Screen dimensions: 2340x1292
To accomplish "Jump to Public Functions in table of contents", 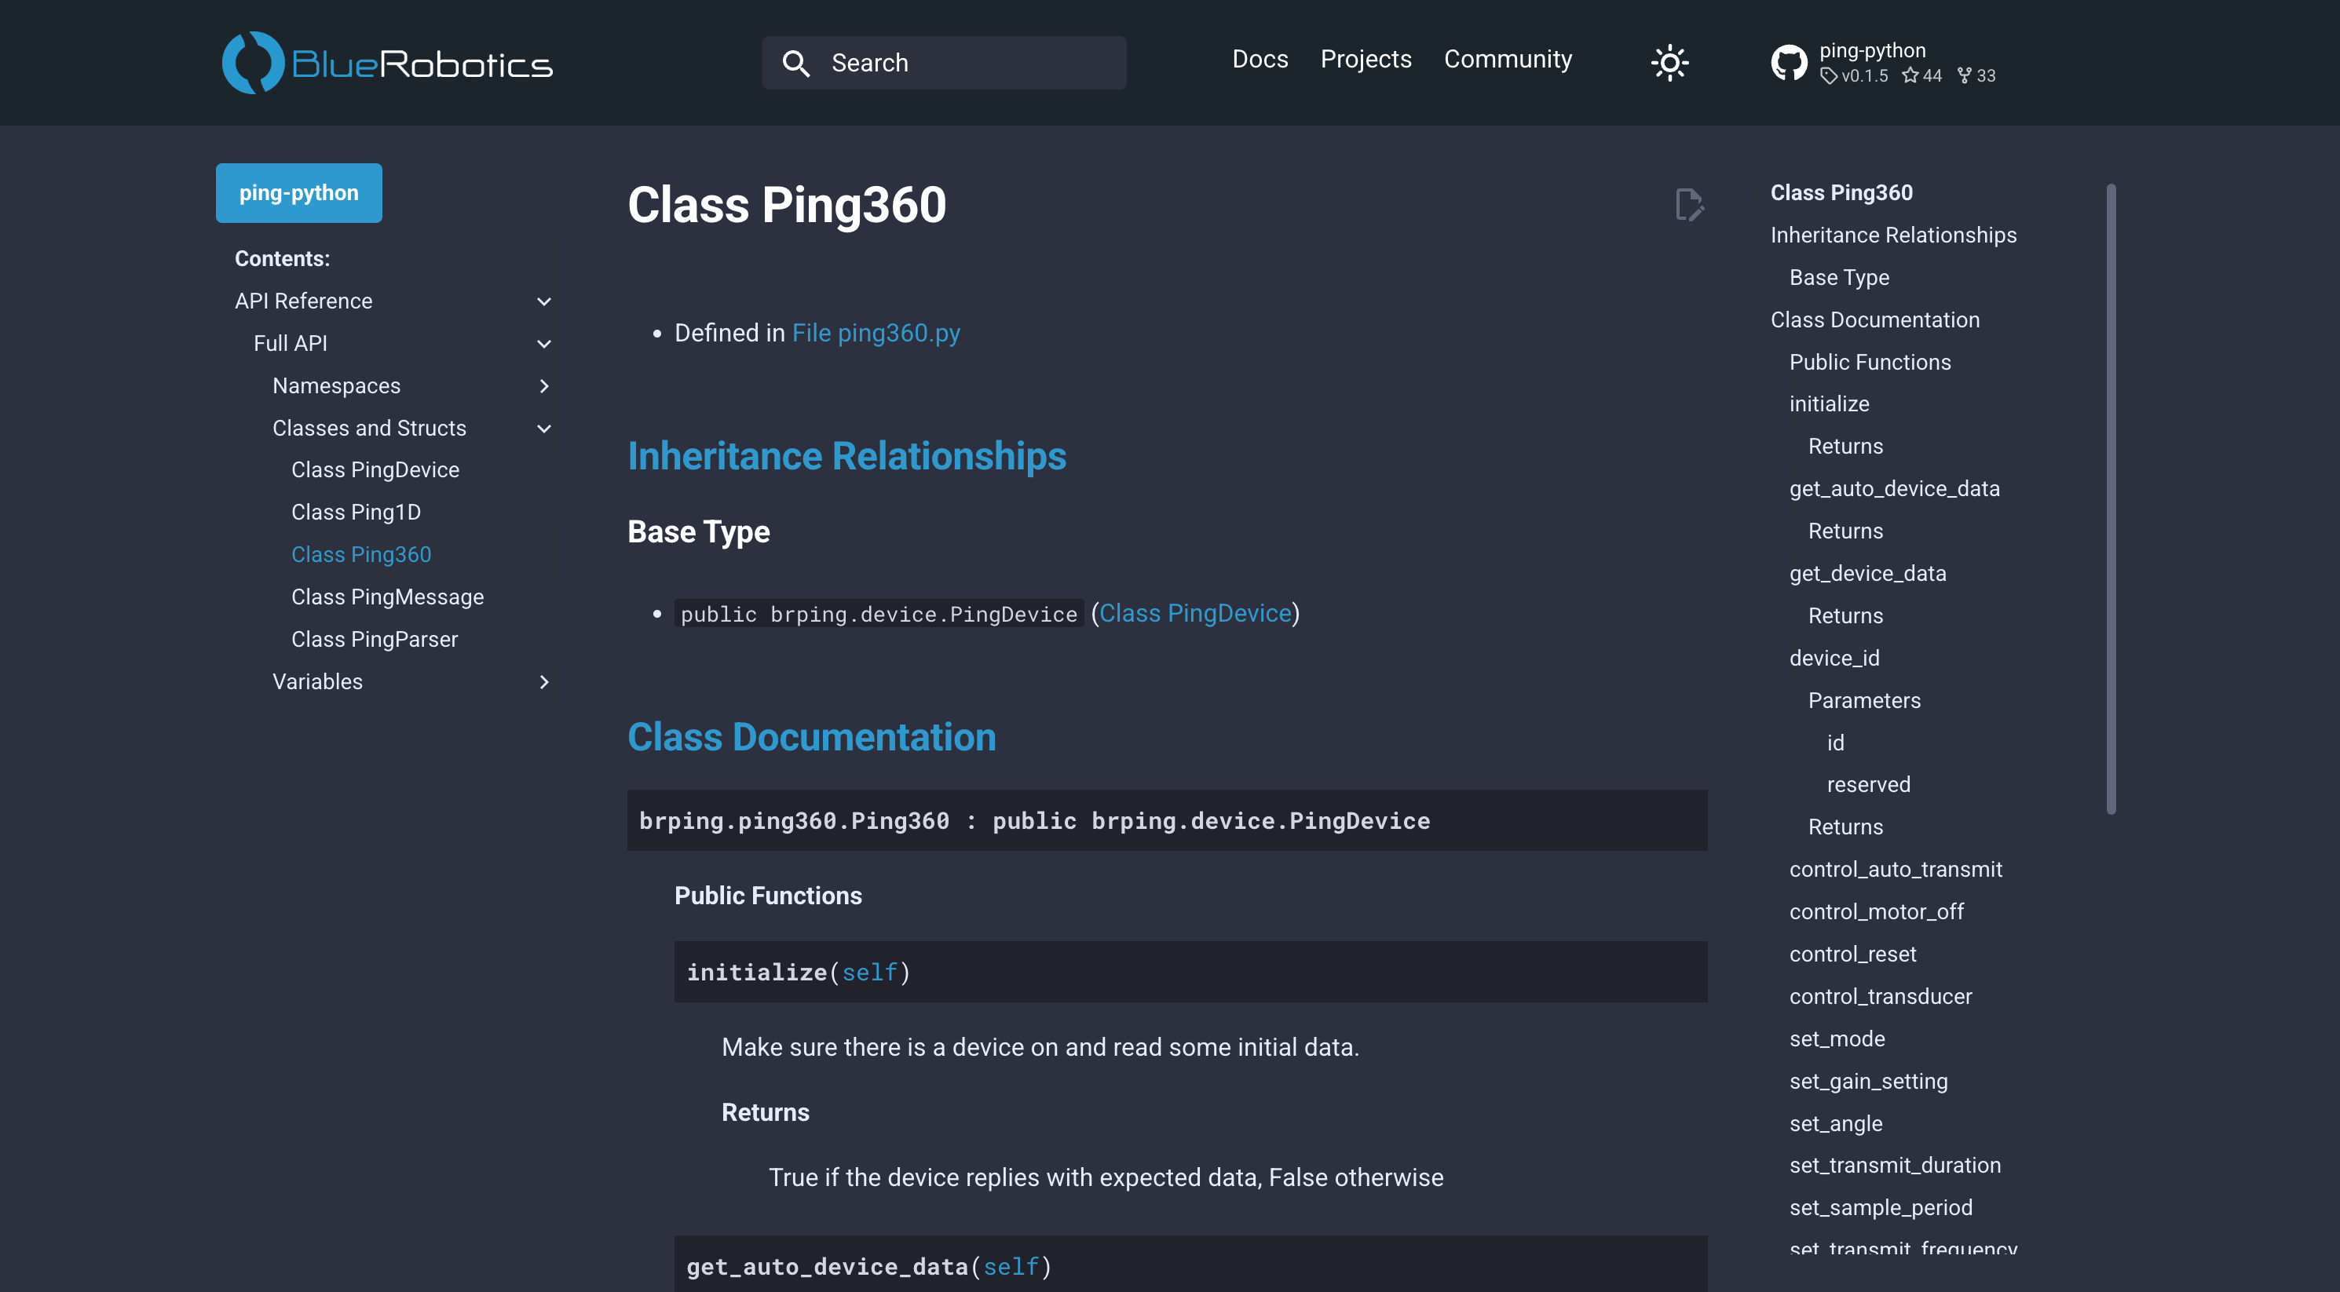I will coord(1870,363).
